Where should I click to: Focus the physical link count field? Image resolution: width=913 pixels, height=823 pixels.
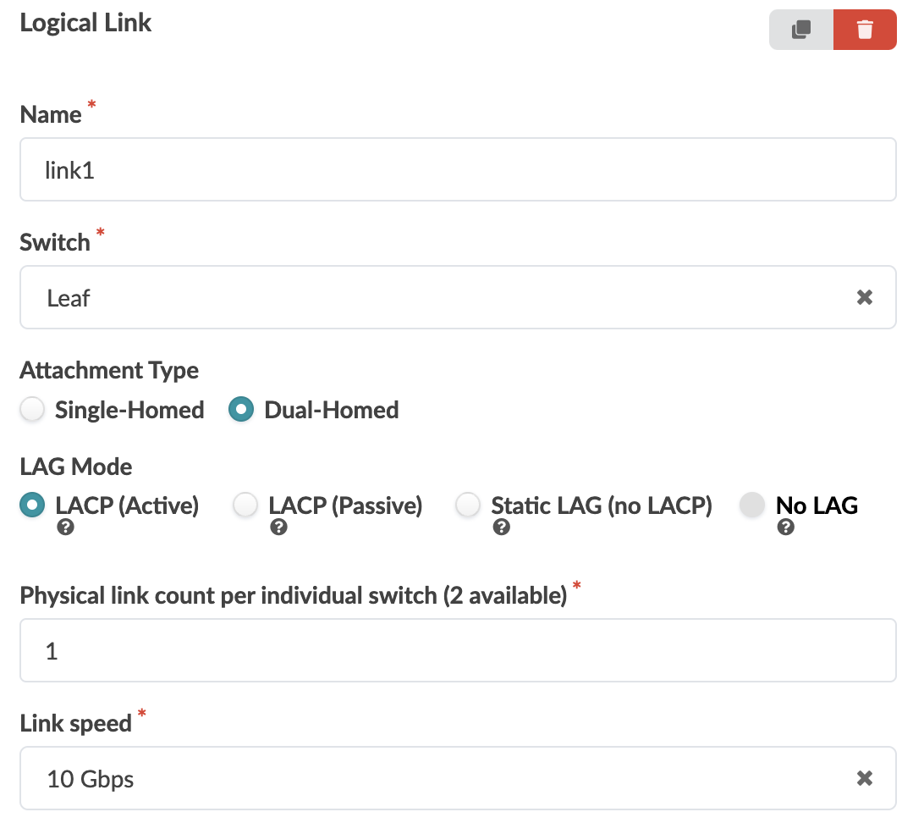click(x=457, y=650)
